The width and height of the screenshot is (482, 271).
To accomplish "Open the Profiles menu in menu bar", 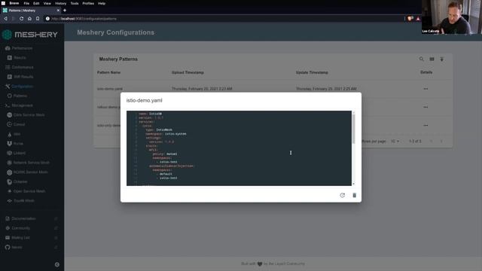I will coord(88,3).
